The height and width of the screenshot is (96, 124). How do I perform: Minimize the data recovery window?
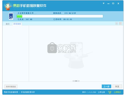pos(108,4)
